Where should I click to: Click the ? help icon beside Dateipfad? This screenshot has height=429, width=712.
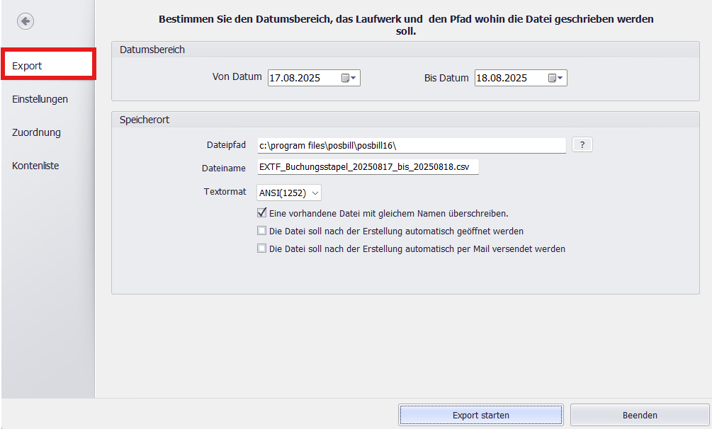582,144
